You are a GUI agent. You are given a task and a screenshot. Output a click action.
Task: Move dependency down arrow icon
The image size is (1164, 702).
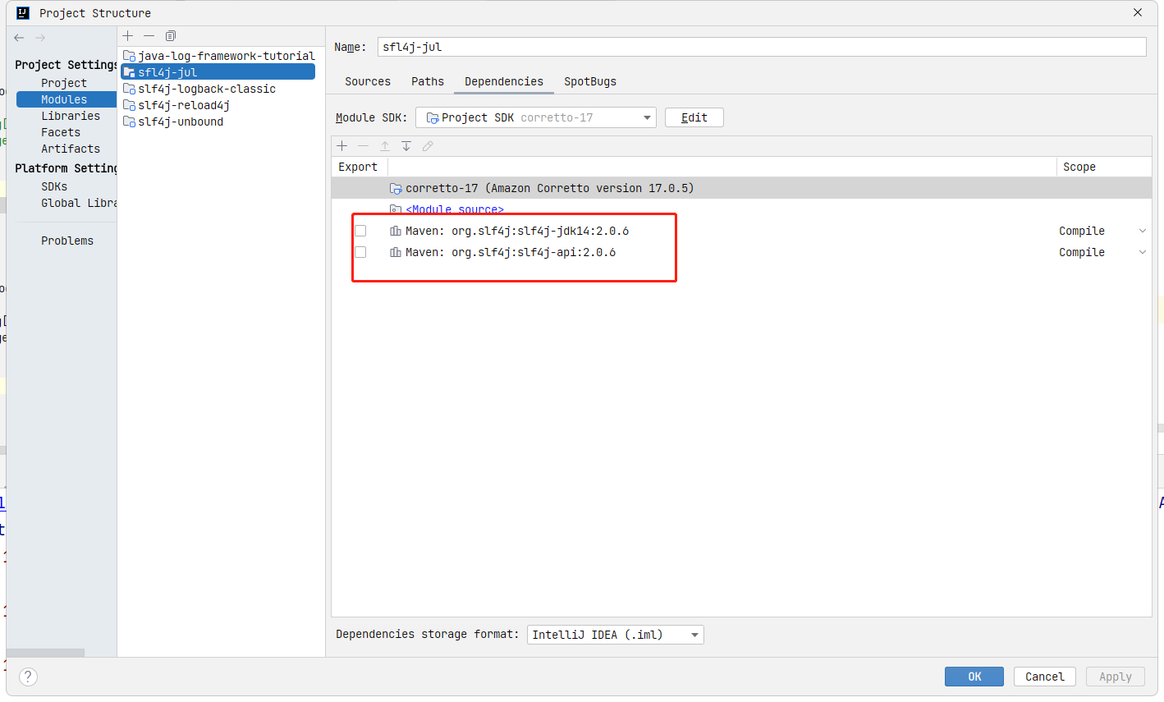(406, 145)
